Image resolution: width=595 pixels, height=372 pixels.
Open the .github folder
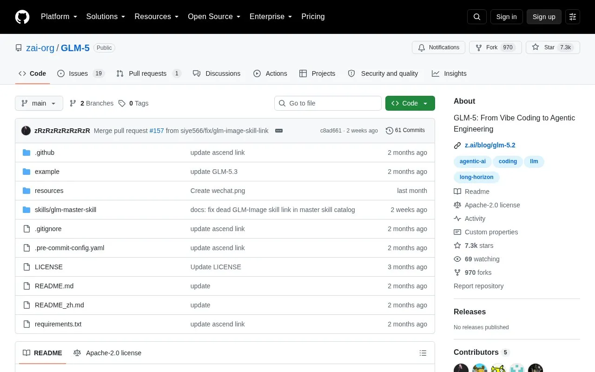click(45, 153)
